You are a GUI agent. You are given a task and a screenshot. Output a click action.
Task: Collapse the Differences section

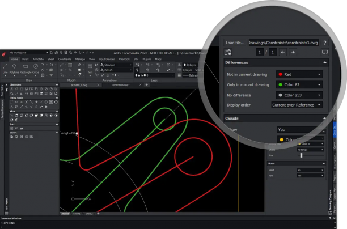click(x=325, y=62)
